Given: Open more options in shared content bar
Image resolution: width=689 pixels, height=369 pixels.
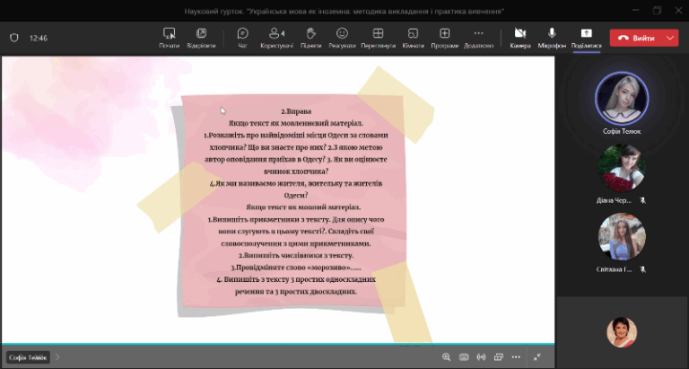Looking at the screenshot, I should coord(517,356).
